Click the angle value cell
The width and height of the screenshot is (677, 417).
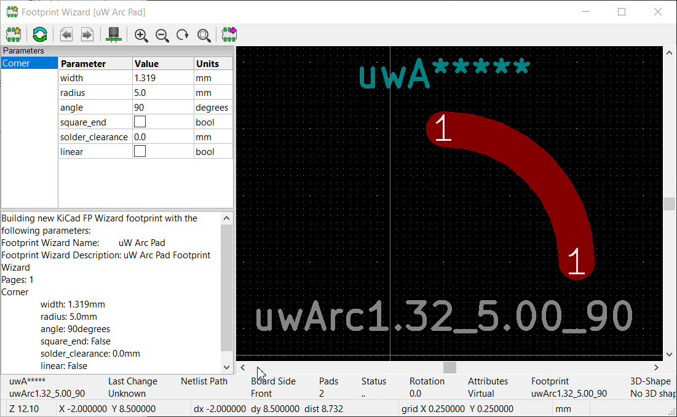tap(162, 108)
